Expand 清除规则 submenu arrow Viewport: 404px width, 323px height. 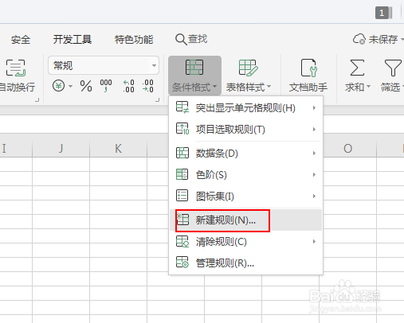[x=314, y=241]
